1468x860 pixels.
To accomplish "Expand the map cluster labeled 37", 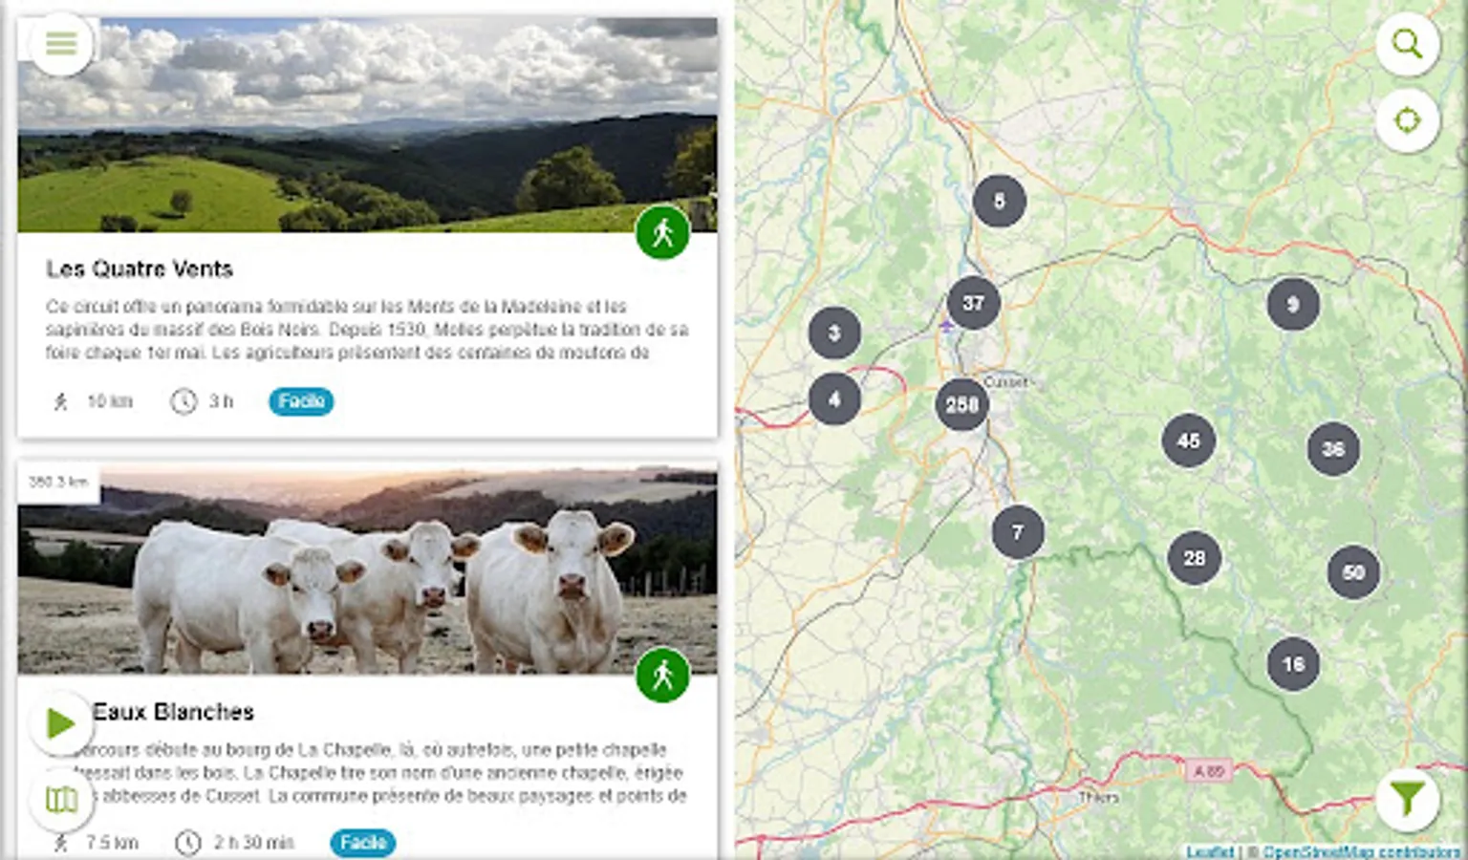I will (x=973, y=303).
